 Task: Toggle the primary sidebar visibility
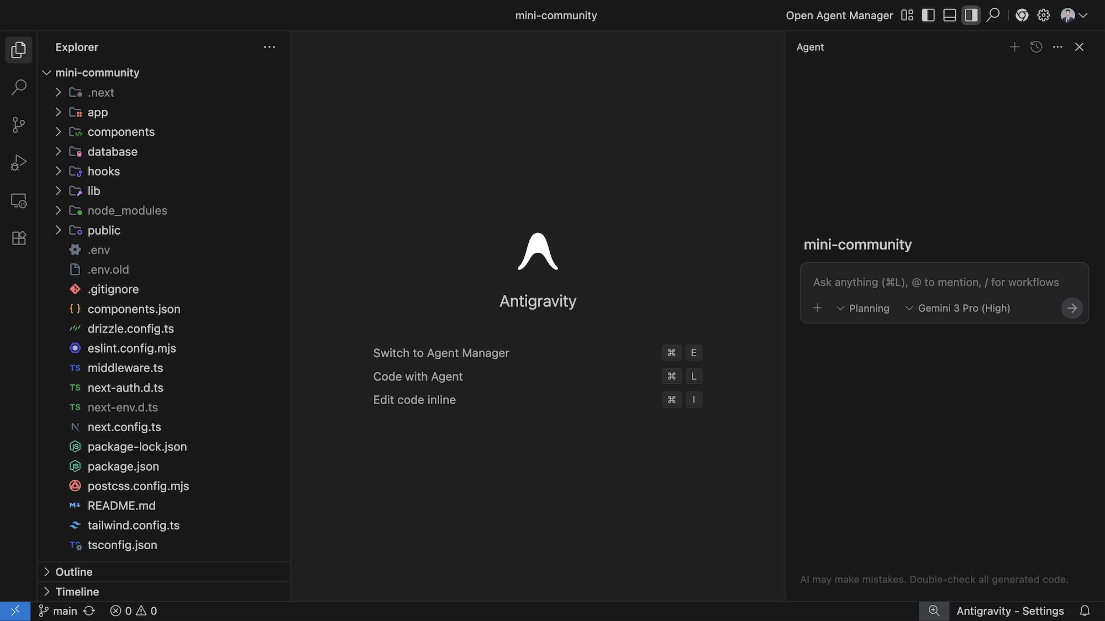tap(928, 15)
